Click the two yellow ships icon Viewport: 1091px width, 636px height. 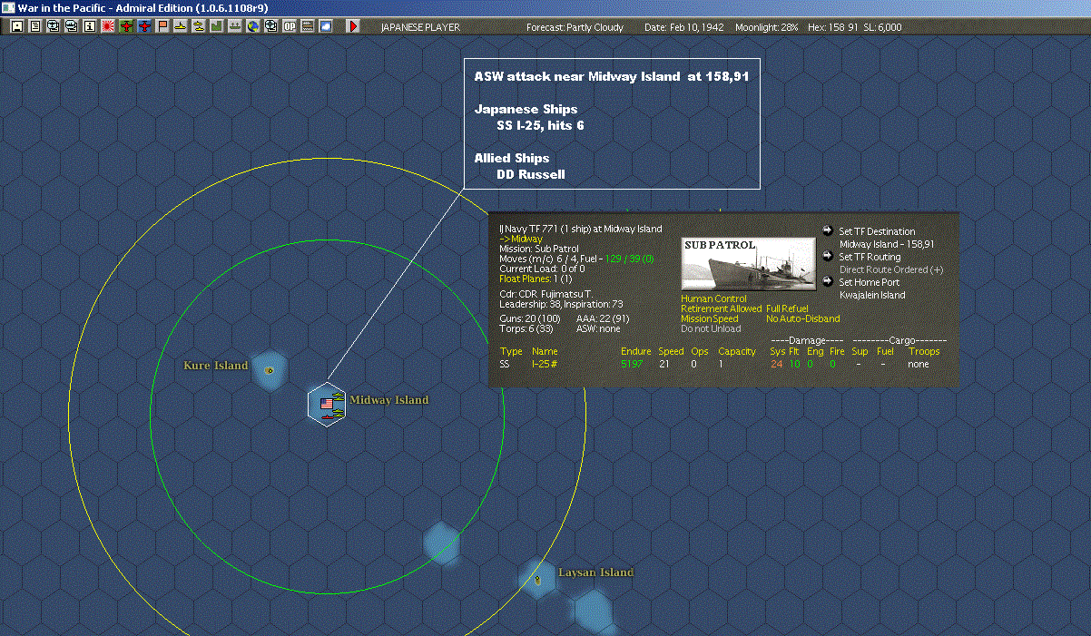199,26
